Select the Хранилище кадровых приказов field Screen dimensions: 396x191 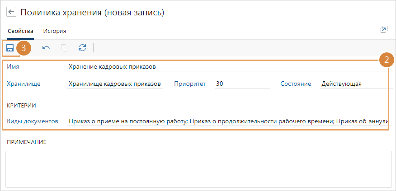tap(115, 84)
